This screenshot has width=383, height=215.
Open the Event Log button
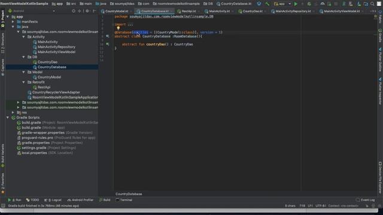[x=366, y=200]
